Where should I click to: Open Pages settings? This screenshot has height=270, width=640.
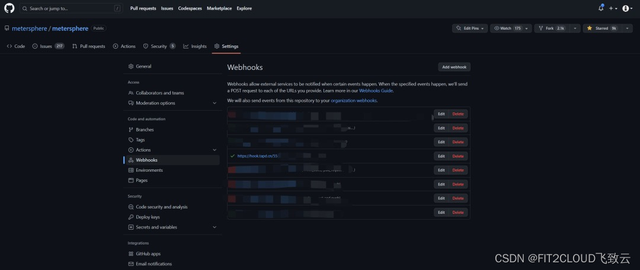coord(171,180)
